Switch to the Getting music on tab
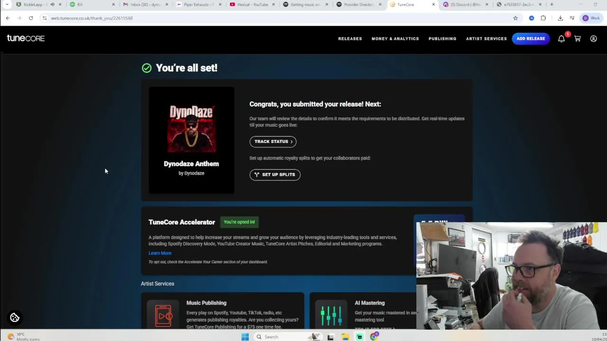 click(x=304, y=4)
